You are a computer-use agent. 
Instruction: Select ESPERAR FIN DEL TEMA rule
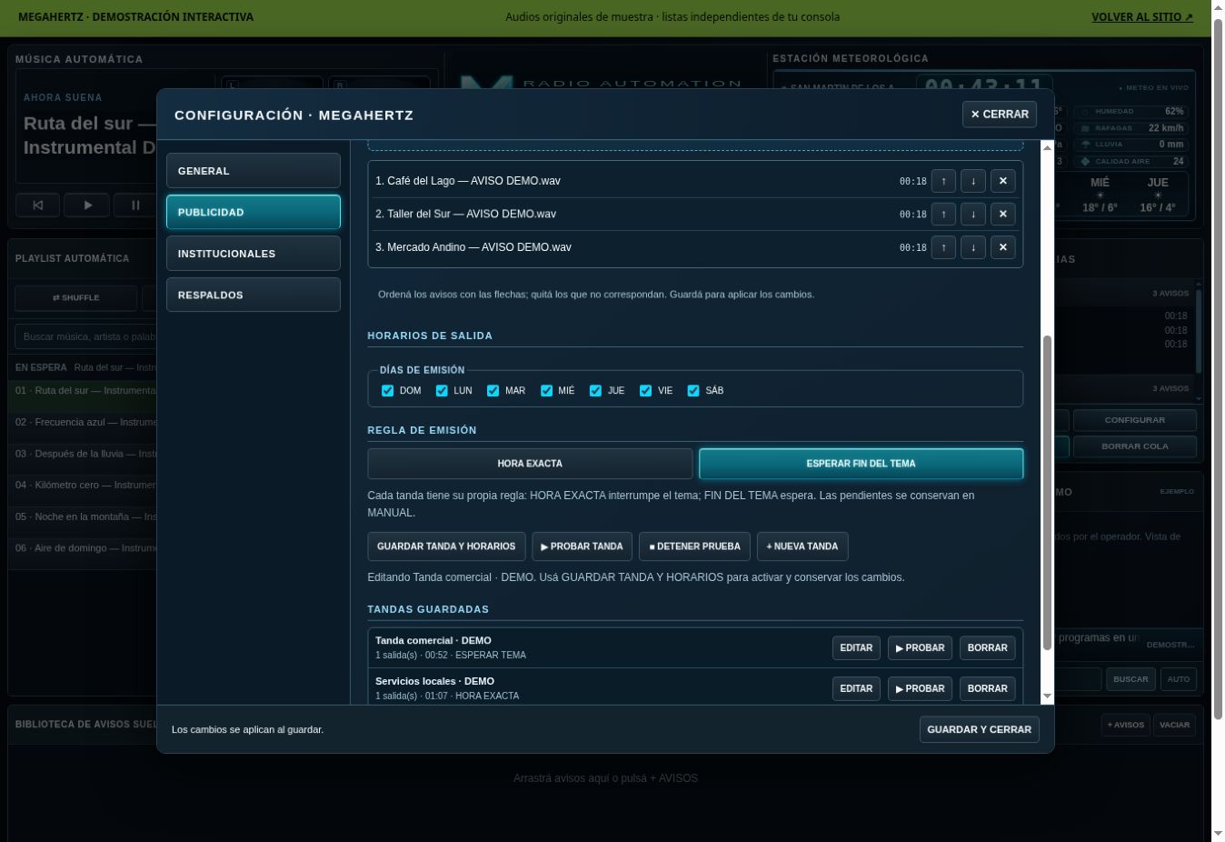pos(861,464)
